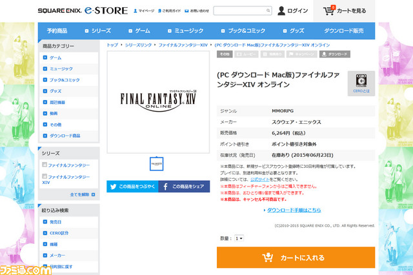
Task: Select the small product thumbnail
Action: pos(156,164)
